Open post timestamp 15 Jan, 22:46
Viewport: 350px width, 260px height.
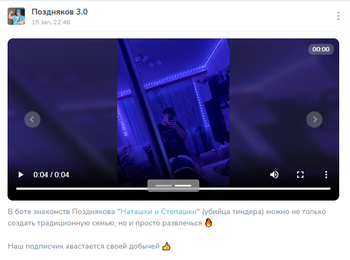click(51, 22)
